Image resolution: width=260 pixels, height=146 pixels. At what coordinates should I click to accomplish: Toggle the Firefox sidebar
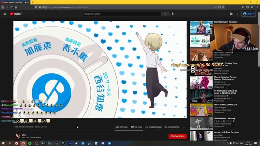247,7
